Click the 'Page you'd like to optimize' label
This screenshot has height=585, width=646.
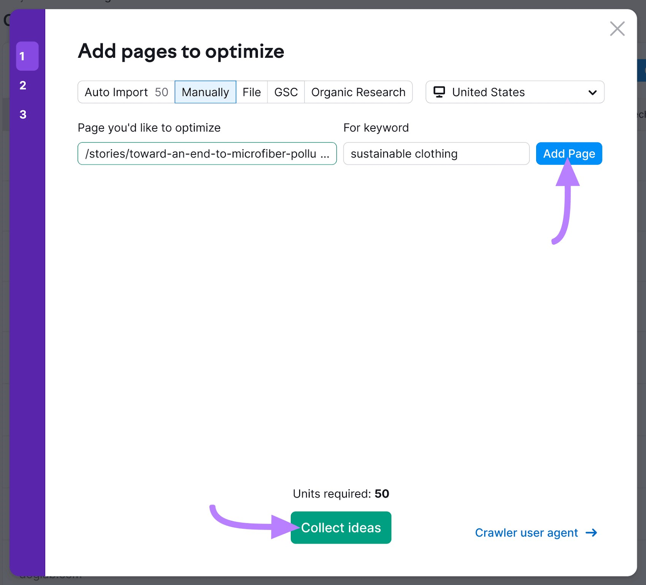(149, 128)
